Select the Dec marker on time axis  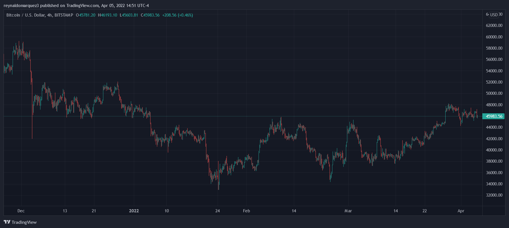pos(21,211)
